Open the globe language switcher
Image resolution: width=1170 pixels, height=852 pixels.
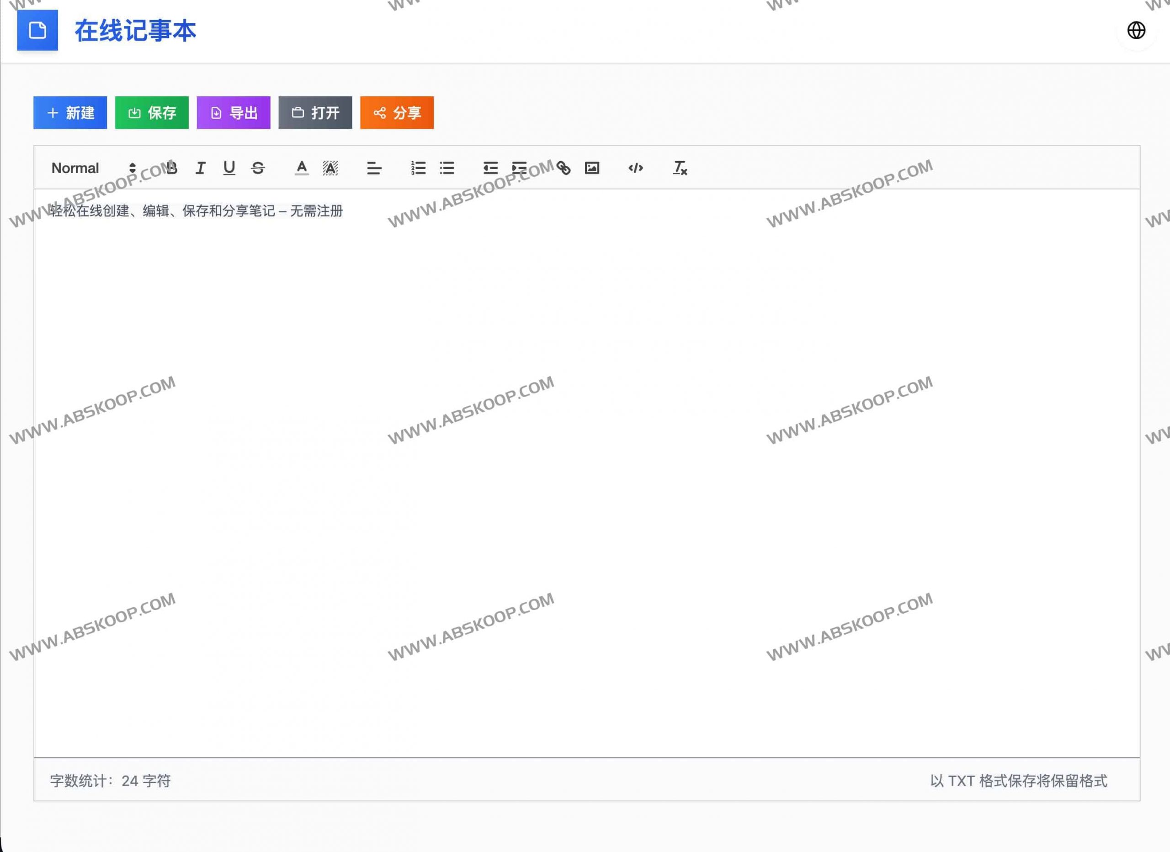pos(1136,31)
